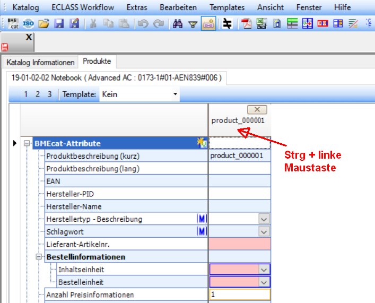Click the Produktbeschreibung (kurz) value field
This screenshot has height=303, width=375.
[240, 156]
